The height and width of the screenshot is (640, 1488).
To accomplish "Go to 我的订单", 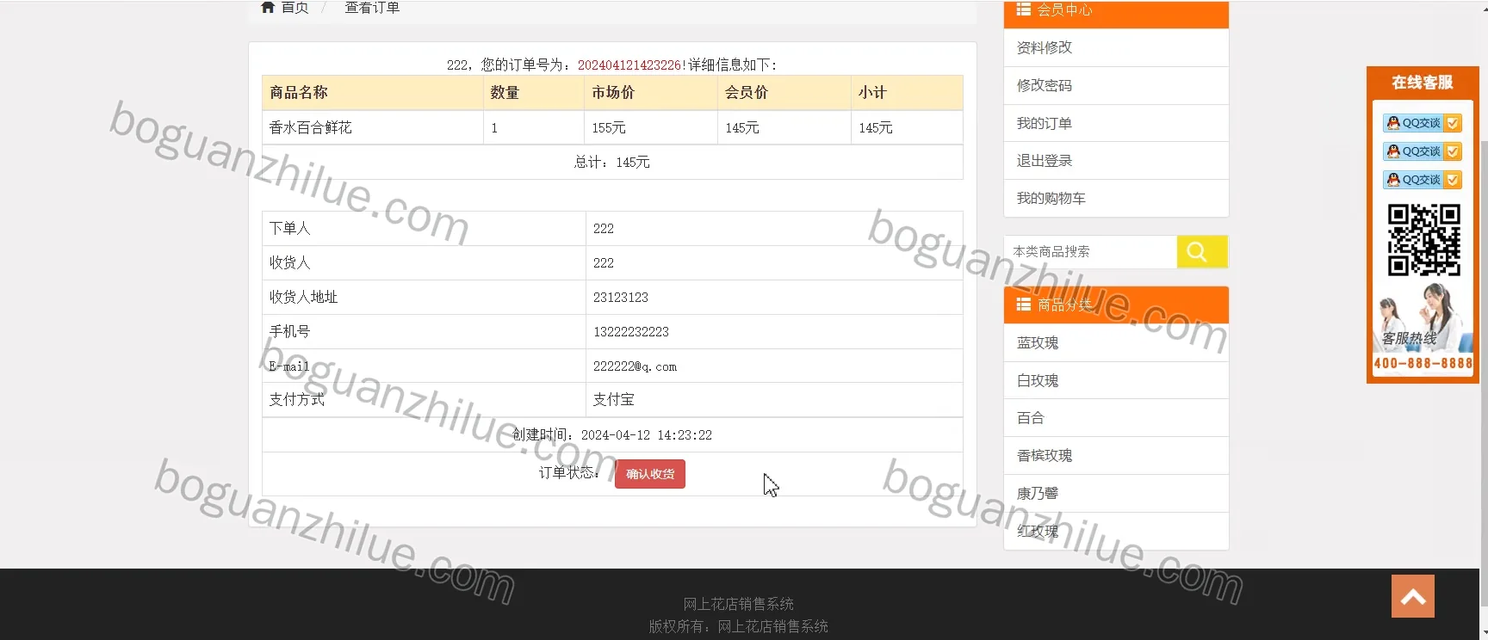I will (x=1116, y=124).
